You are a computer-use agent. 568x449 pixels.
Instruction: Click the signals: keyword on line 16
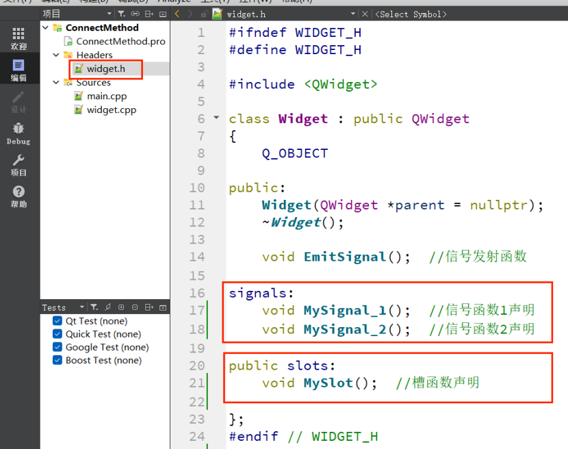(261, 293)
